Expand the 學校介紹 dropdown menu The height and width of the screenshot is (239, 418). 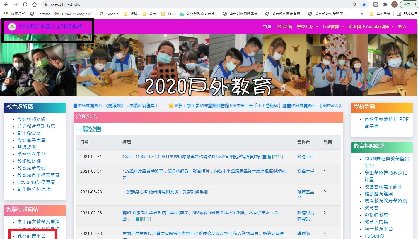[x=307, y=27]
